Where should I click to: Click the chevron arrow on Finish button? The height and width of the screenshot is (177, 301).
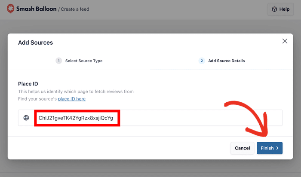278,148
